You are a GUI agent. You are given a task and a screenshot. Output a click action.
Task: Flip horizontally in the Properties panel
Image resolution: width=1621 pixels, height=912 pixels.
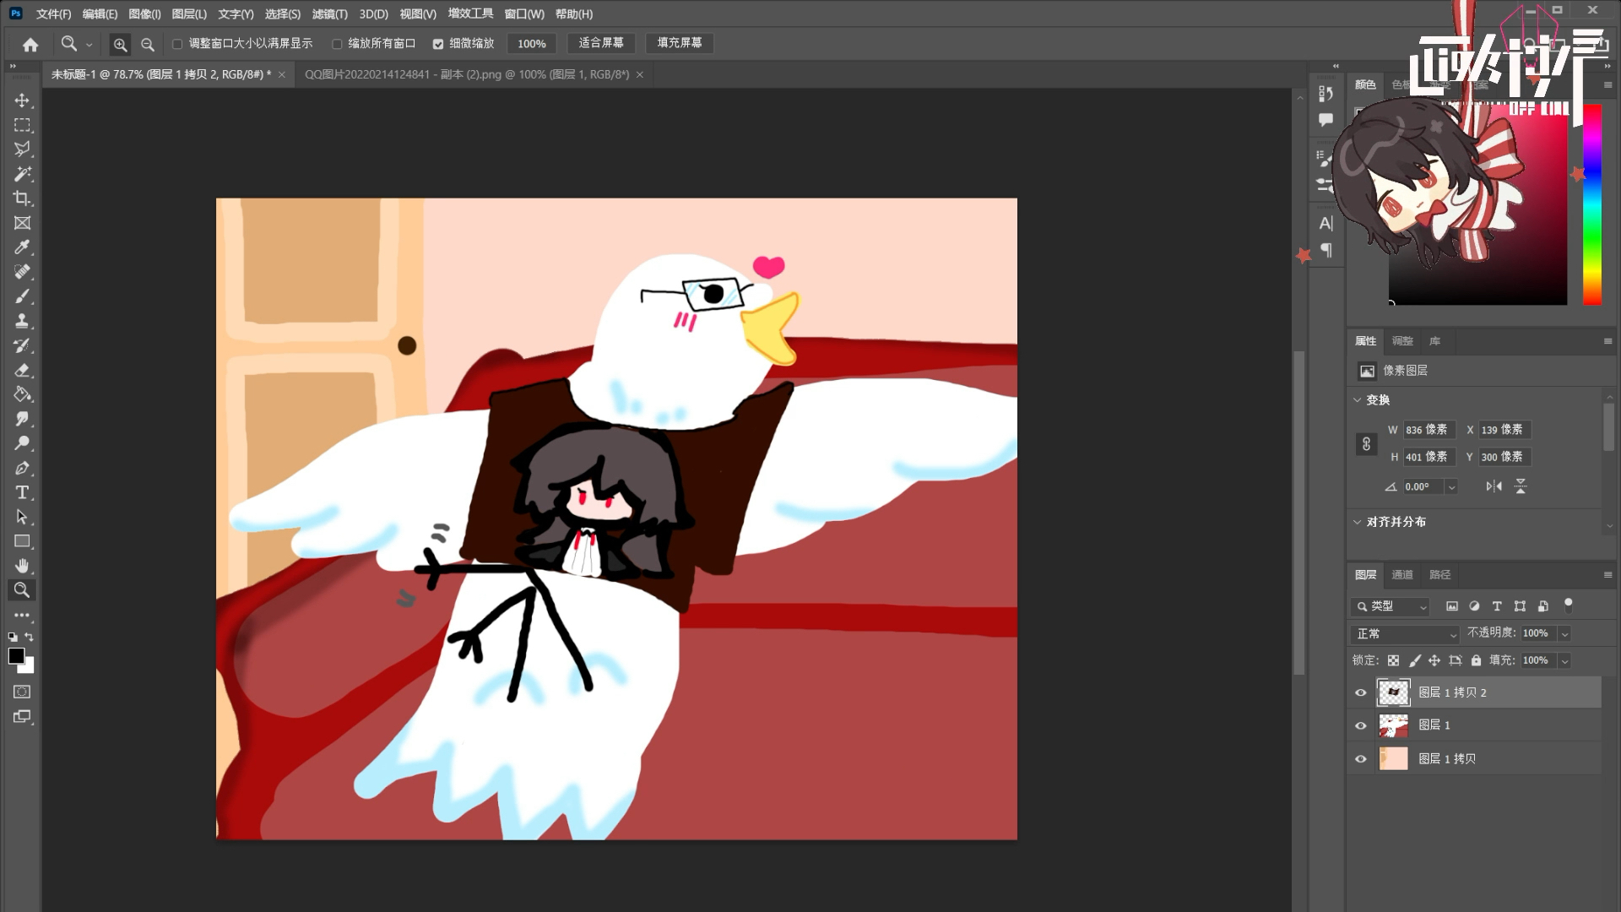coord(1494,486)
